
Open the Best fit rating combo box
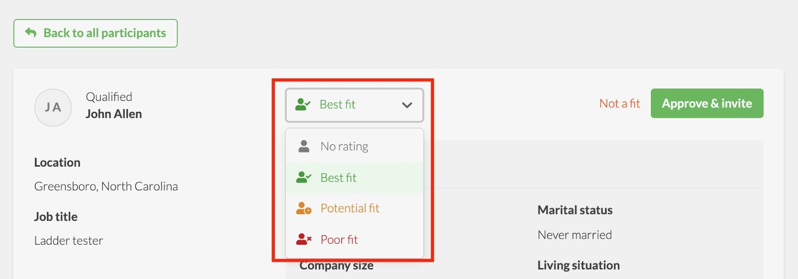tap(354, 105)
